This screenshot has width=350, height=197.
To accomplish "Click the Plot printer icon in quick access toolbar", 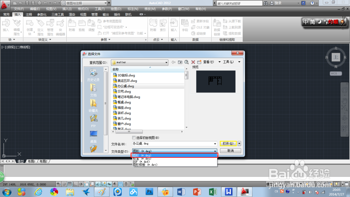I will [x=39, y=3].
